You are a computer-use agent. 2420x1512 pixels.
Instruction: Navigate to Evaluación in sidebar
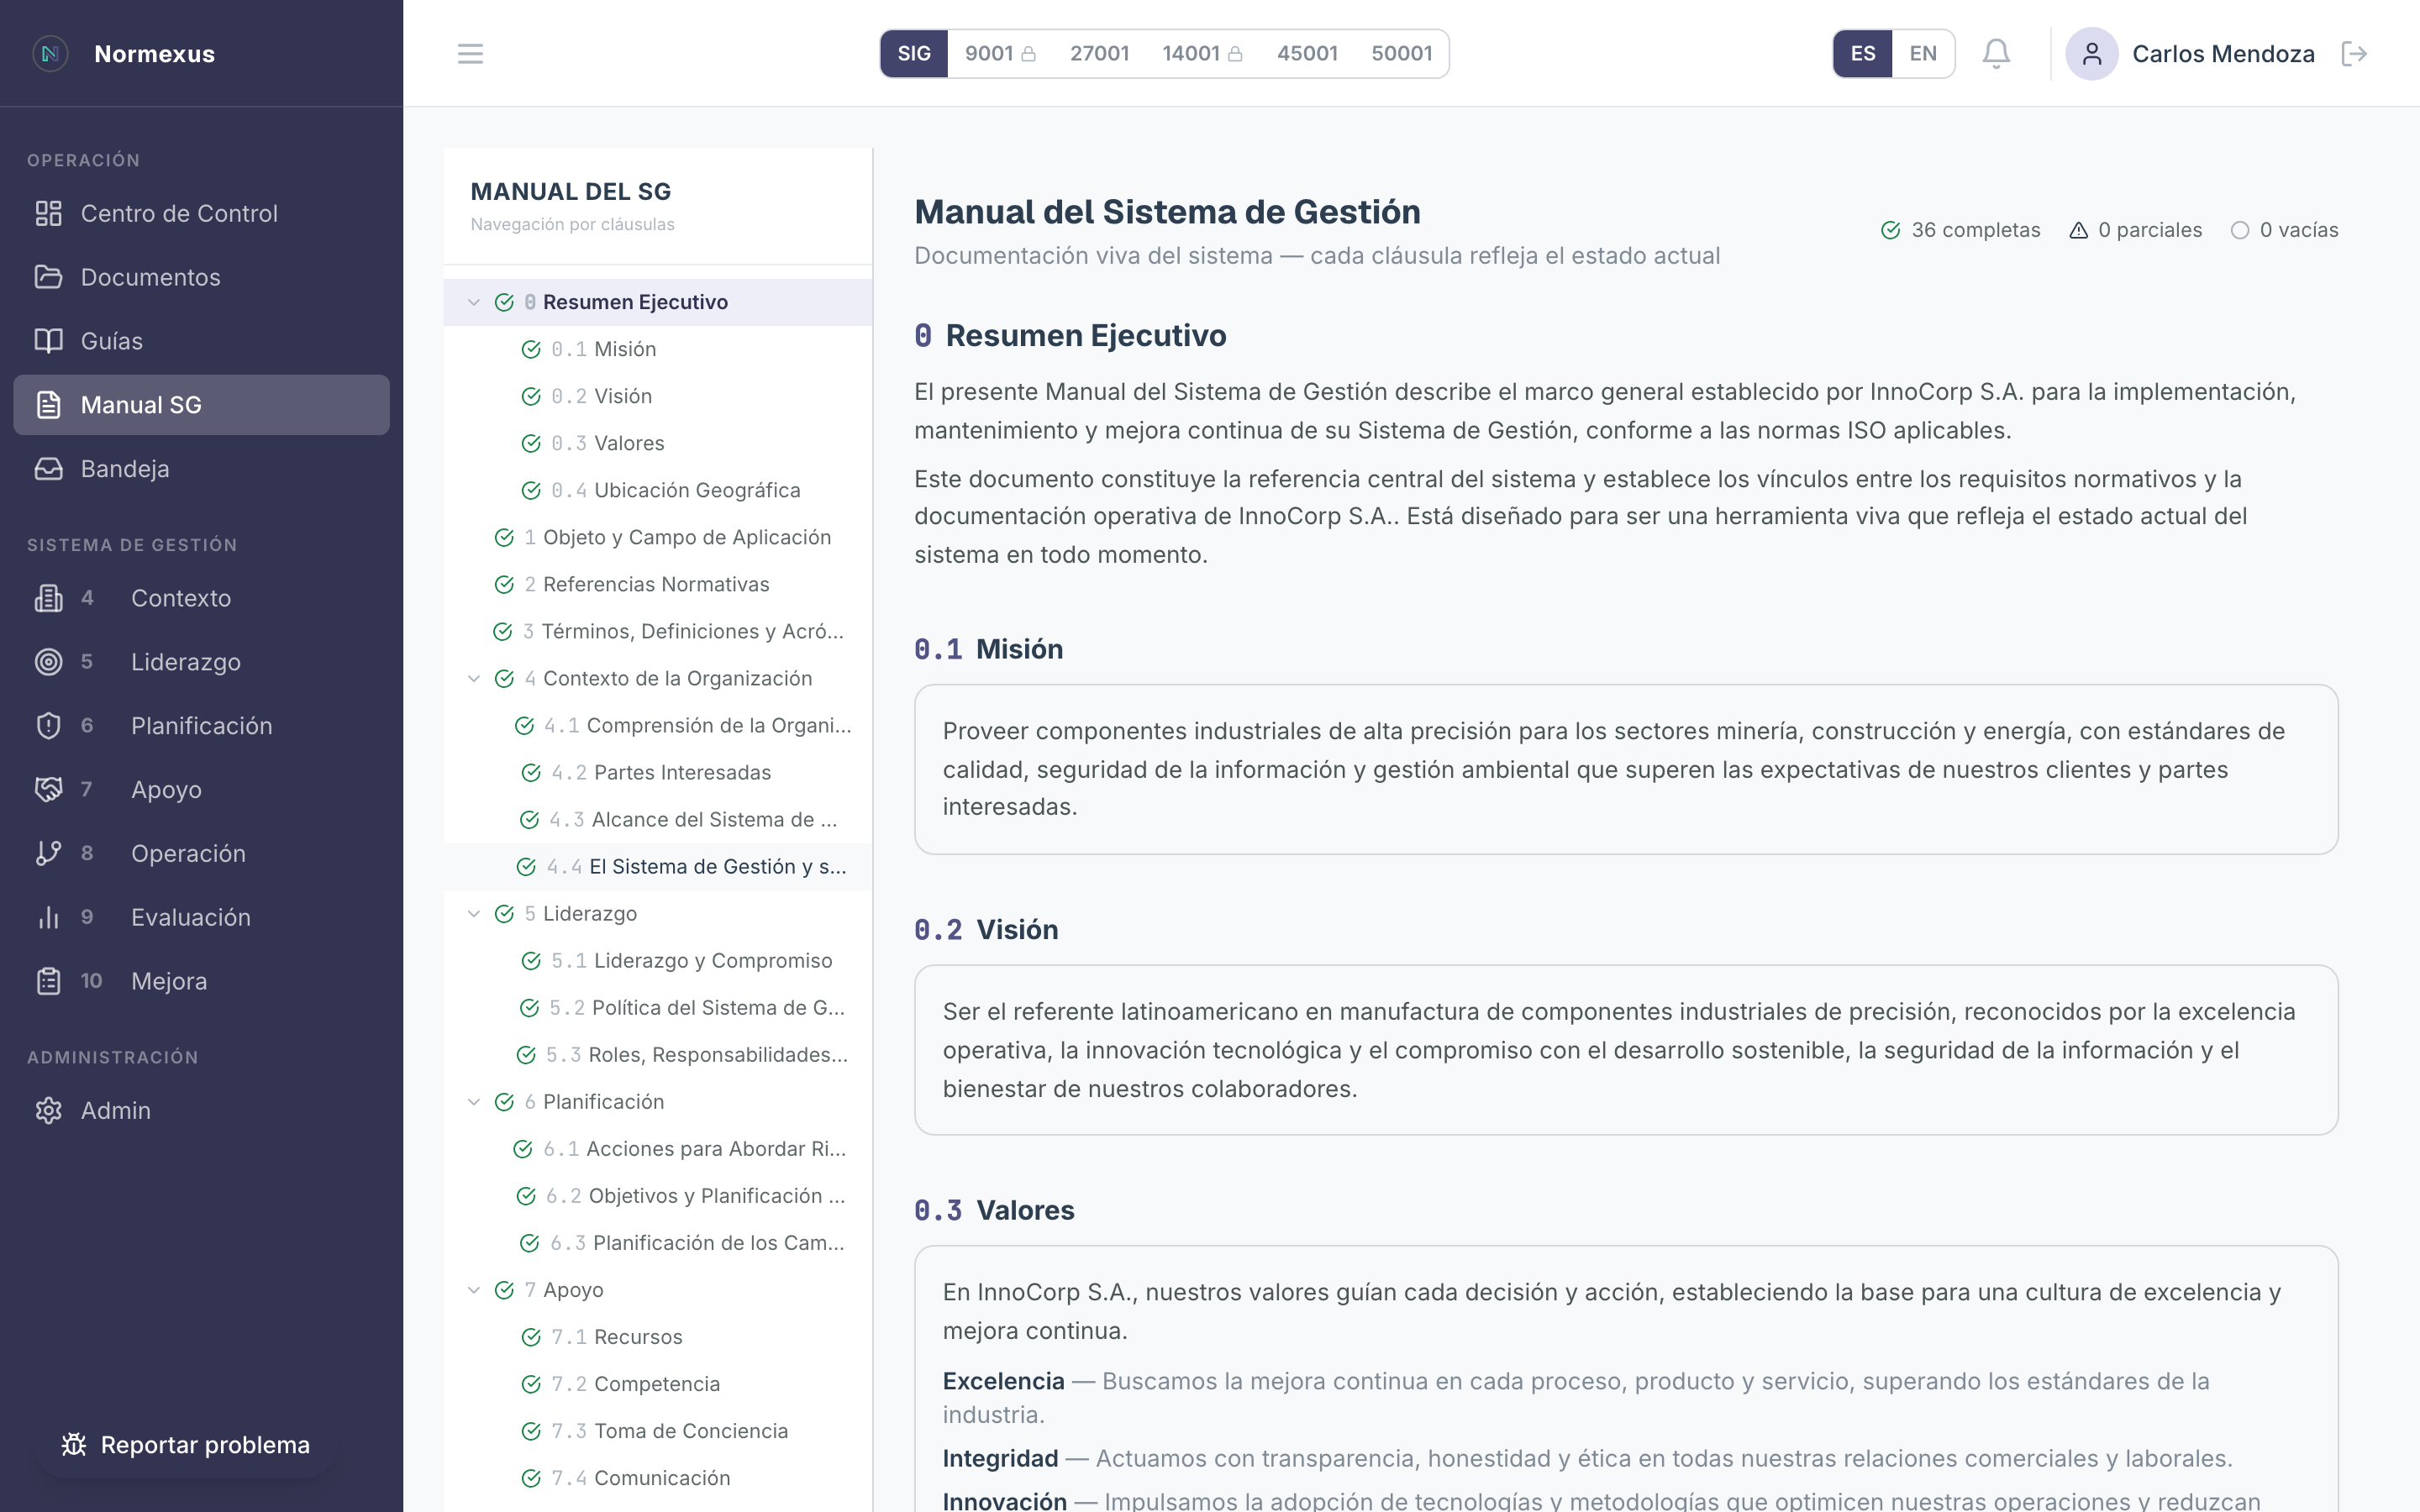(201, 918)
